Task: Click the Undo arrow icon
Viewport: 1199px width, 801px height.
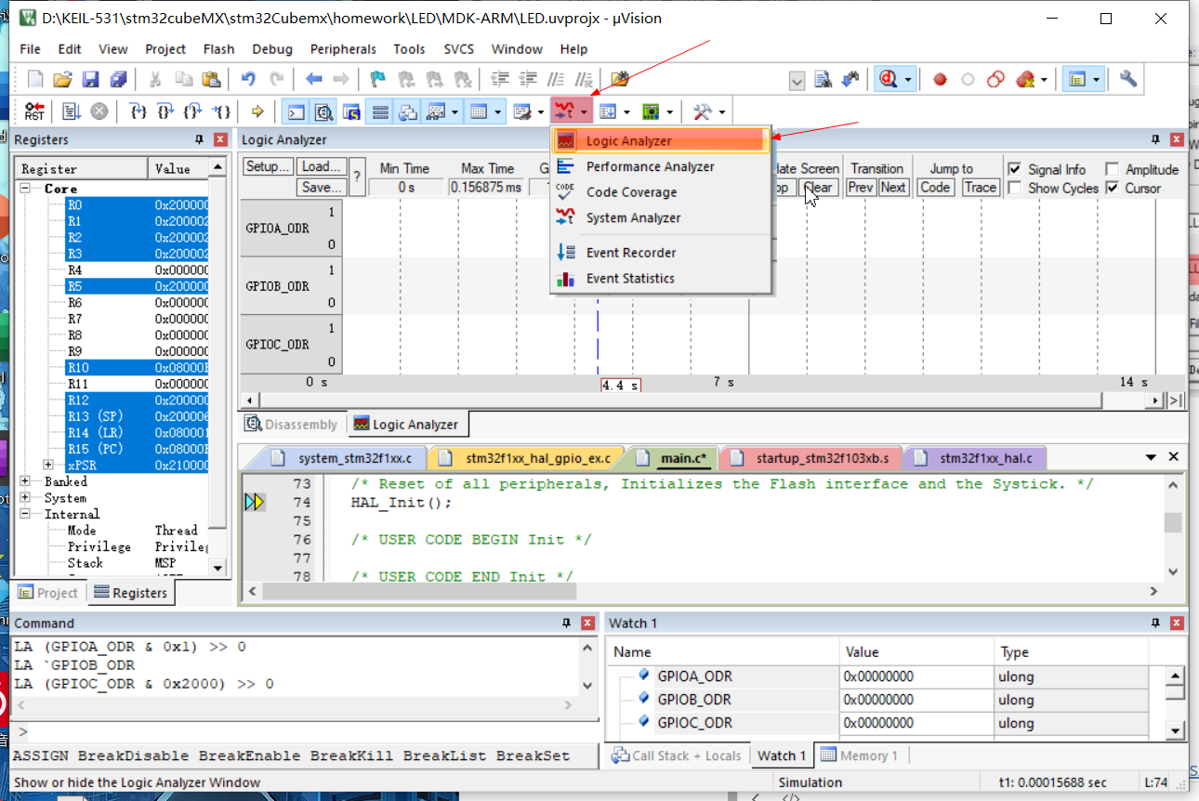Action: click(x=248, y=79)
